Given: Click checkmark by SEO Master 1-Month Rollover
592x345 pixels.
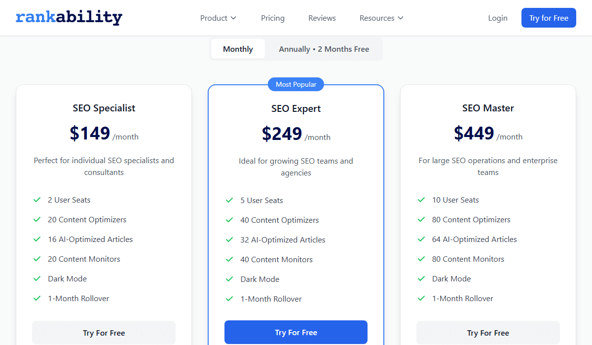Looking at the screenshot, I should tap(421, 298).
